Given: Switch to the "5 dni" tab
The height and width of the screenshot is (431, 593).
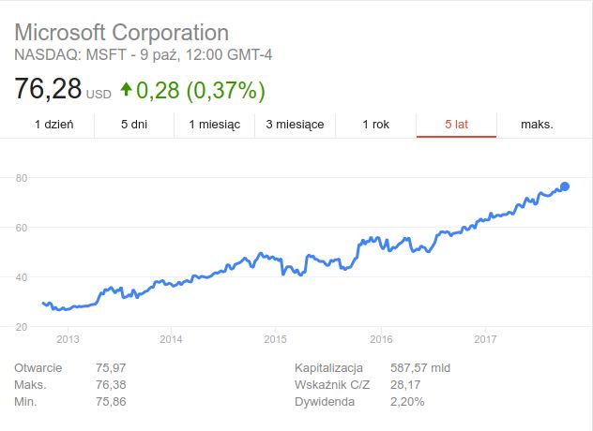Looking at the screenshot, I should (x=134, y=124).
